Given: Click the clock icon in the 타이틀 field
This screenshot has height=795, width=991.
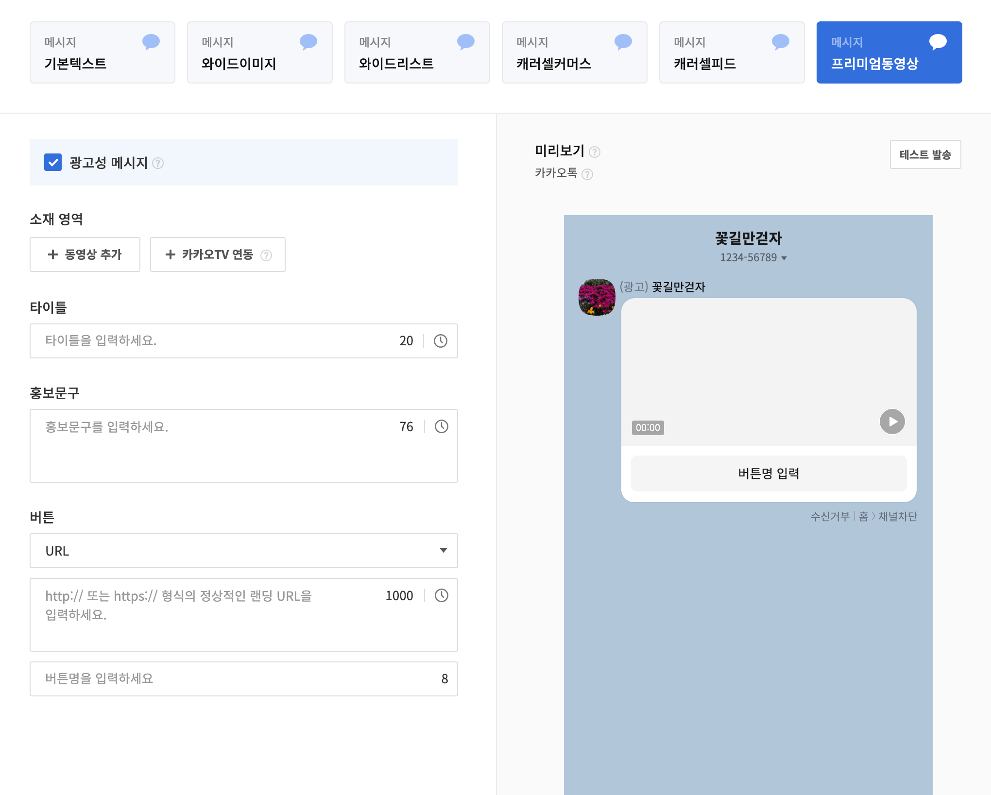Looking at the screenshot, I should click(x=440, y=341).
